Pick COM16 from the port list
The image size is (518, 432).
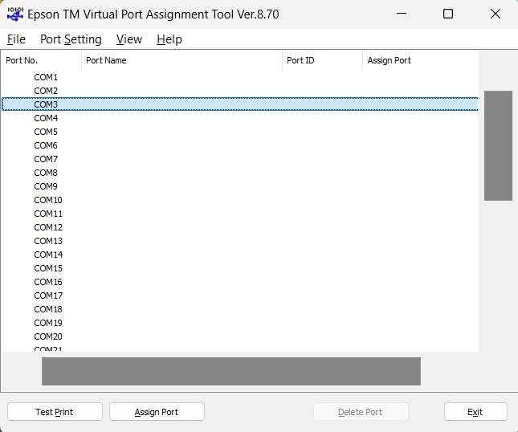pyautogui.click(x=48, y=282)
